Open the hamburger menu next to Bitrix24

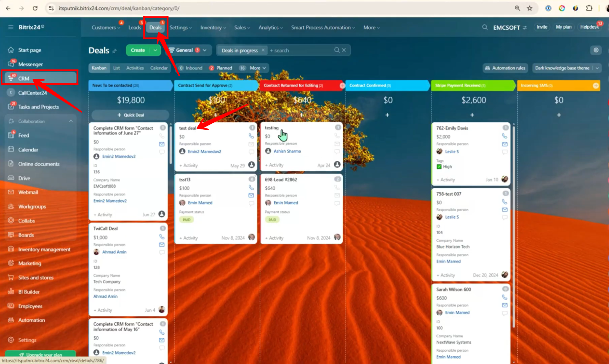click(11, 27)
